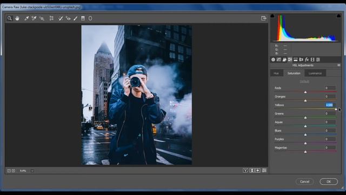The width and height of the screenshot is (346, 195).
Task: Click the Aquas value field
Action: [330, 122]
